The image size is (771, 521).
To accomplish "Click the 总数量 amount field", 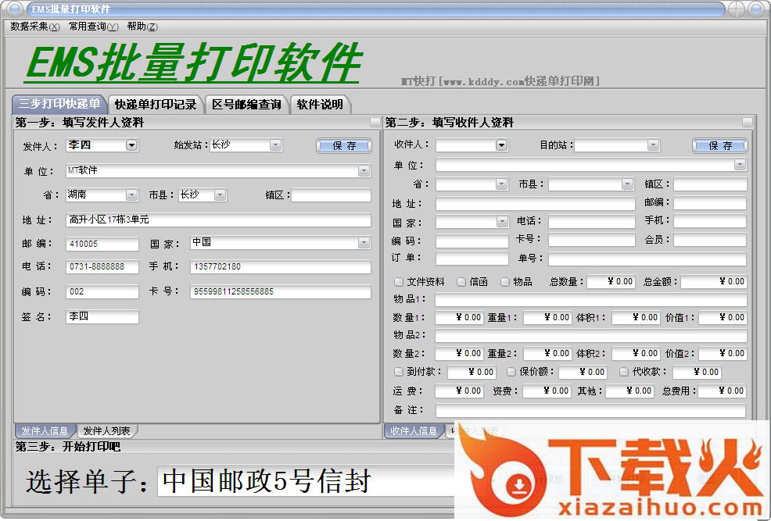I will pos(611,281).
